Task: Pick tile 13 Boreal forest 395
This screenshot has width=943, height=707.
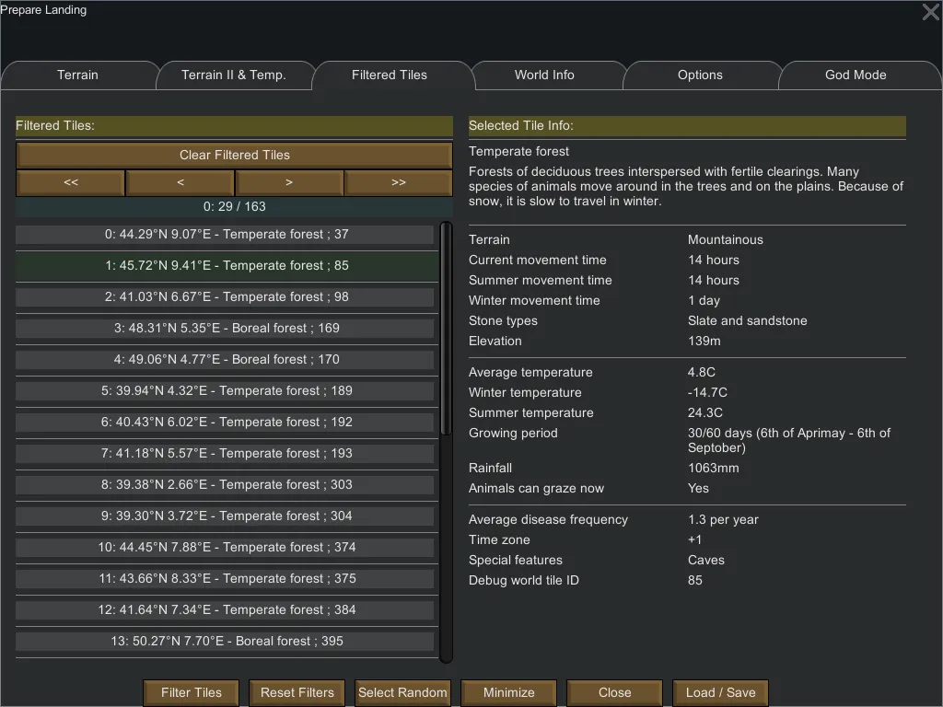Action: (x=226, y=642)
